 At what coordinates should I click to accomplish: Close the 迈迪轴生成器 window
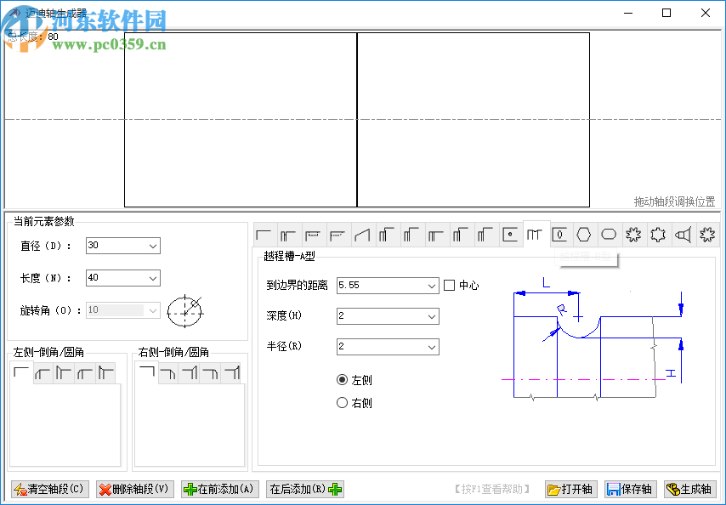(x=705, y=13)
